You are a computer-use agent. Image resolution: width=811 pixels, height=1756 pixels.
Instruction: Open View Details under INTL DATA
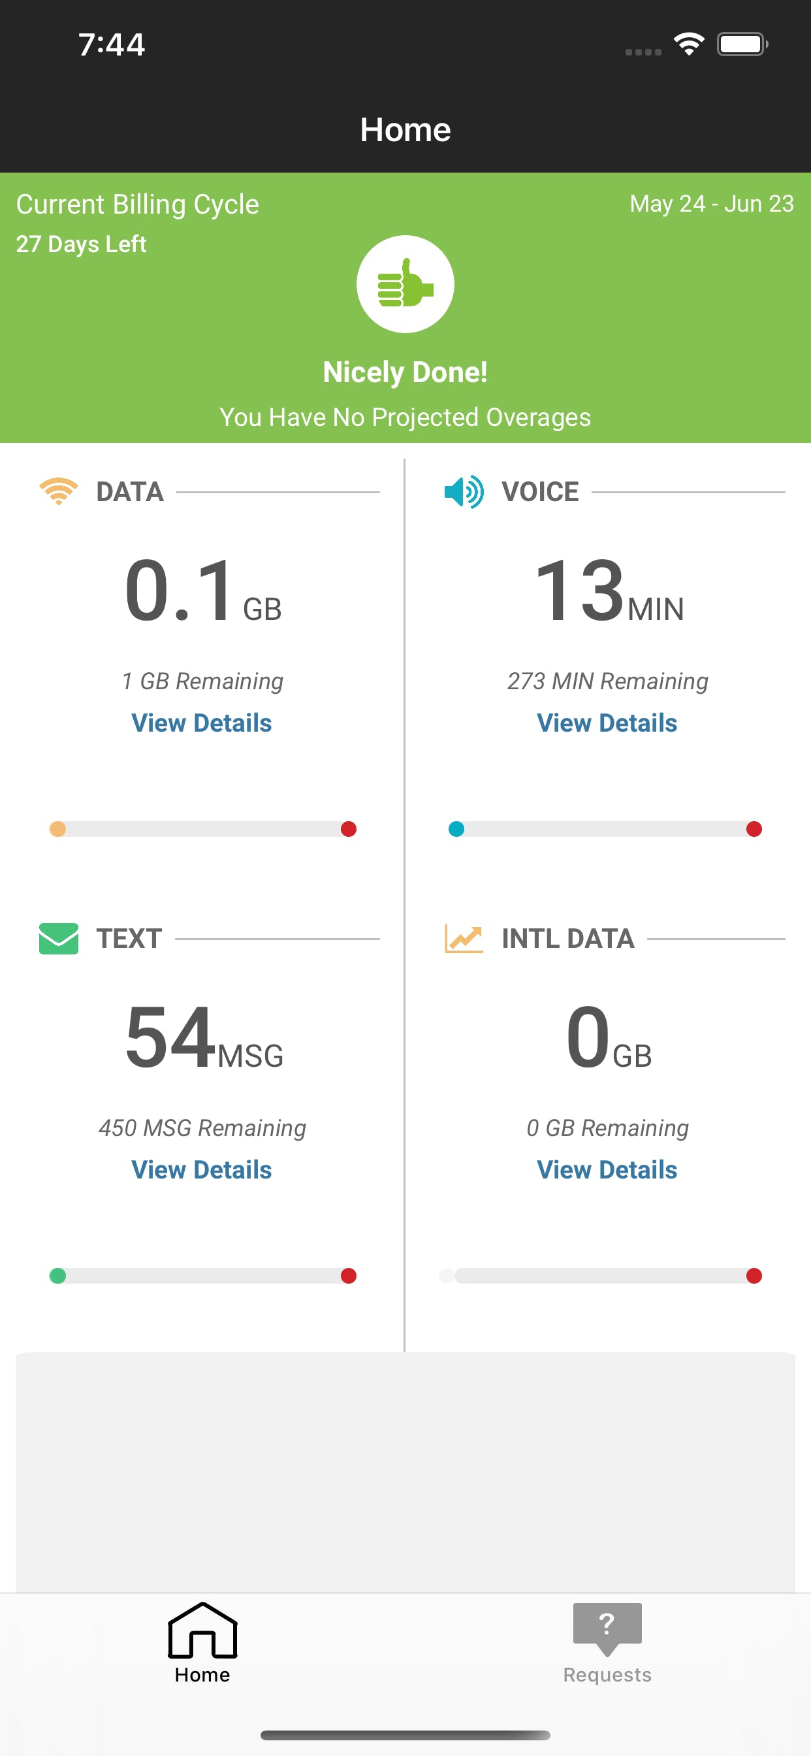pyautogui.click(x=607, y=1170)
